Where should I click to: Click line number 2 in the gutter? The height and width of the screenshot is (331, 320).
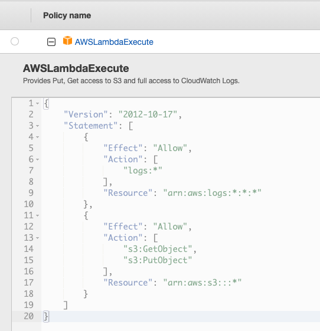click(x=31, y=114)
